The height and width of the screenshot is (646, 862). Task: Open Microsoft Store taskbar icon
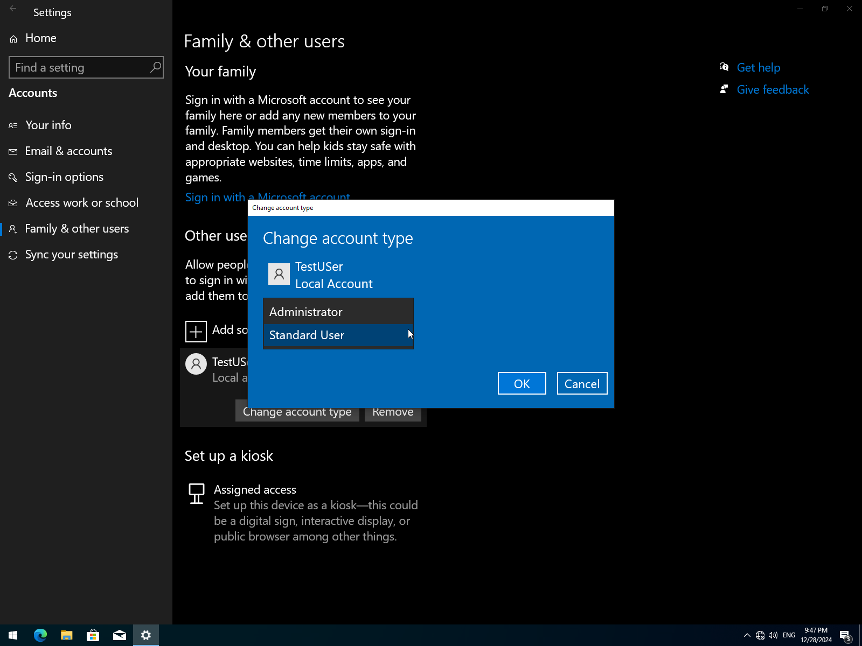(x=93, y=635)
